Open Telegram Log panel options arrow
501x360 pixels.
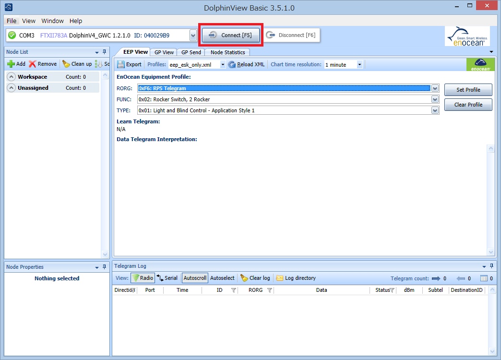point(484,266)
